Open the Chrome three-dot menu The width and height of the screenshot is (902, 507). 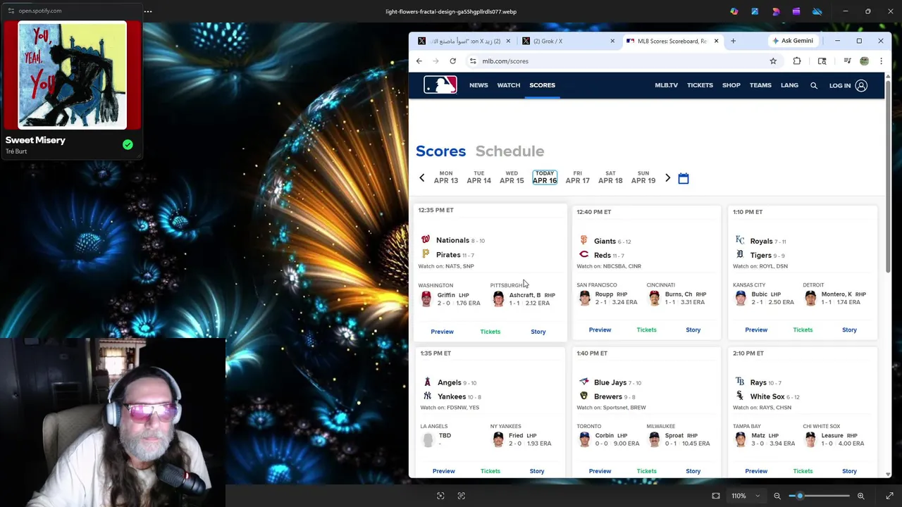881,61
